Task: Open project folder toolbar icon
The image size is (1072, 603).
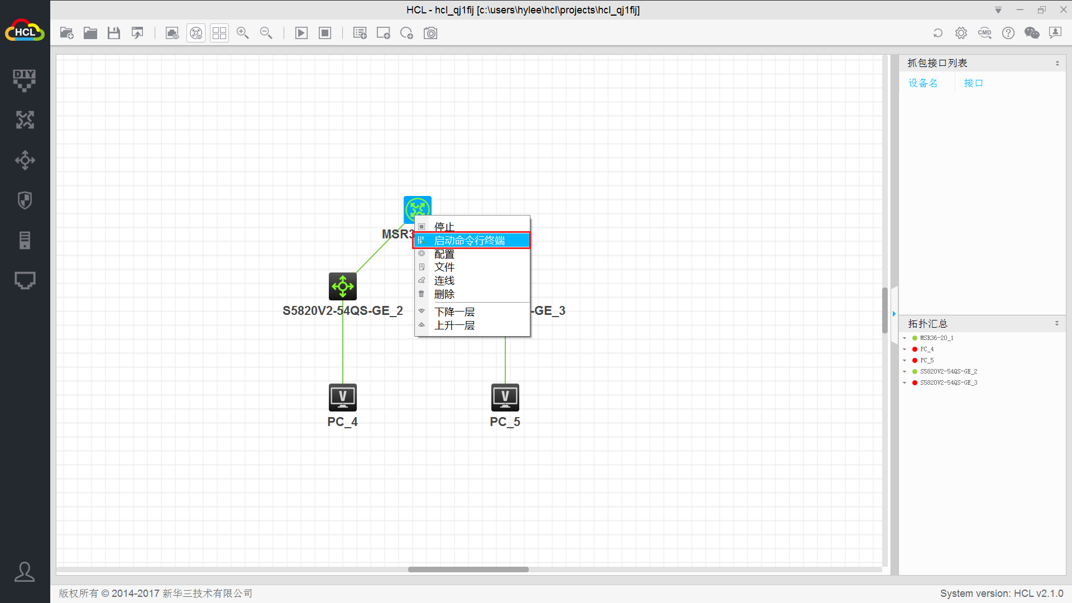Action: 90,33
